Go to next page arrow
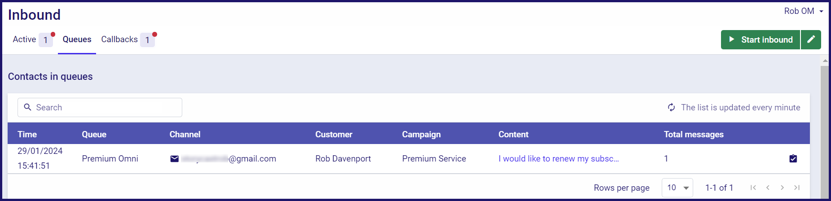The height and width of the screenshot is (201, 831). (x=782, y=188)
